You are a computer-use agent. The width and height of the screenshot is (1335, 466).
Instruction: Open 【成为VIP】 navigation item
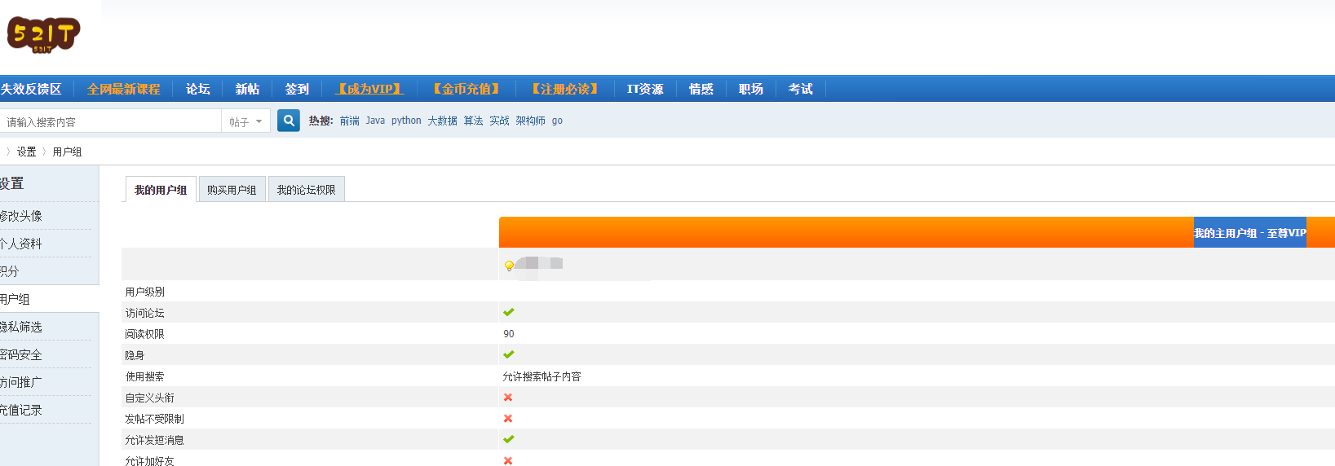pos(369,89)
